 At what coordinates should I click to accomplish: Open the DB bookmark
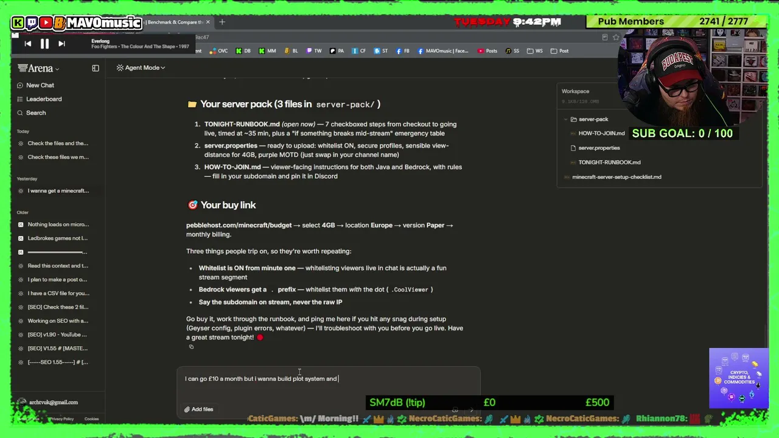tap(243, 51)
